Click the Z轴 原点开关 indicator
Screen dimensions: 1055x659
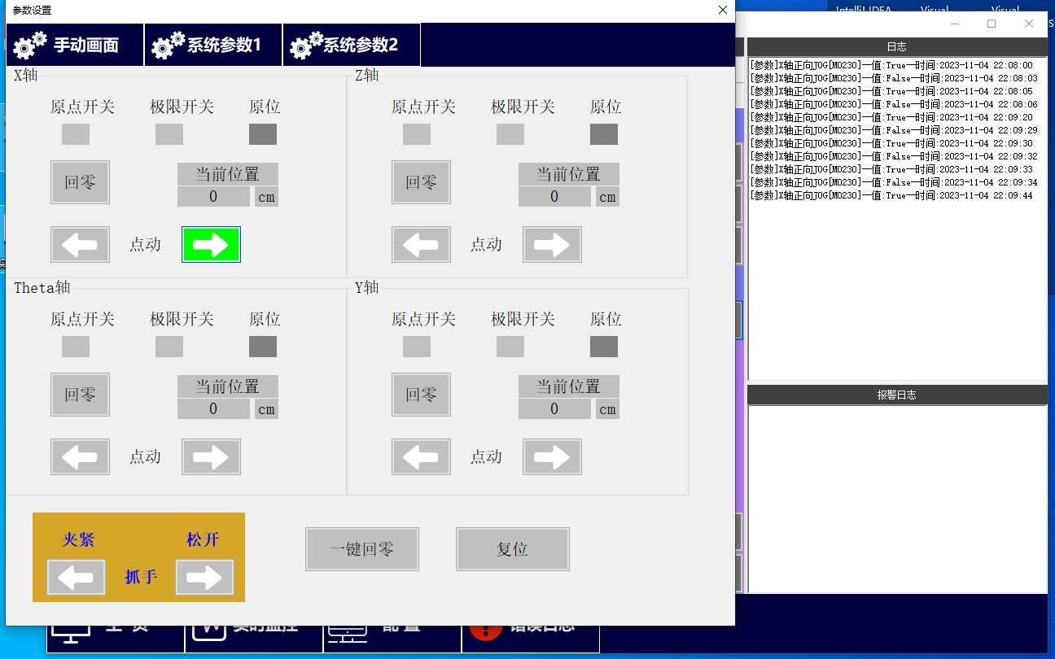[x=417, y=134]
